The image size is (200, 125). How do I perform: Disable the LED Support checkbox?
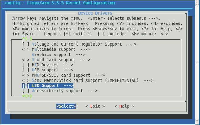(26, 85)
